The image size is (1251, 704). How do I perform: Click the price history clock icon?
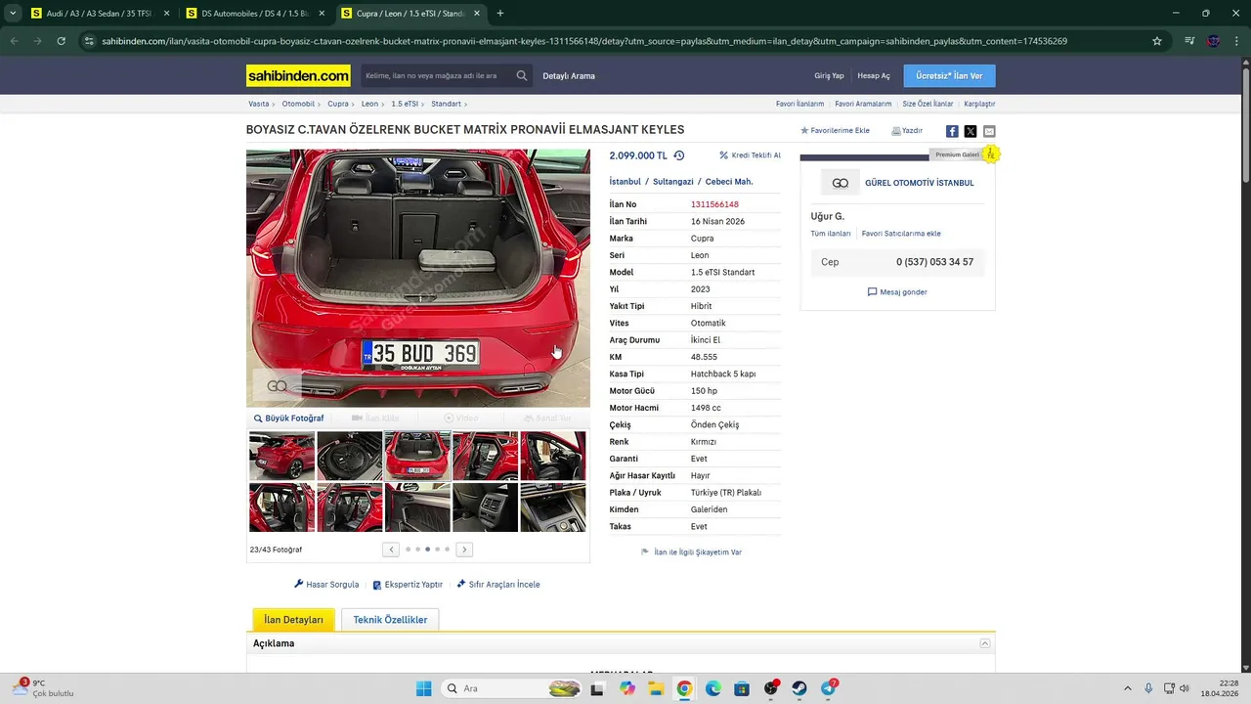[679, 155]
